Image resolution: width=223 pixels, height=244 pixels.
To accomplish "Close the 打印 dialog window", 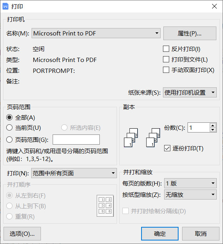I will click(214, 6).
